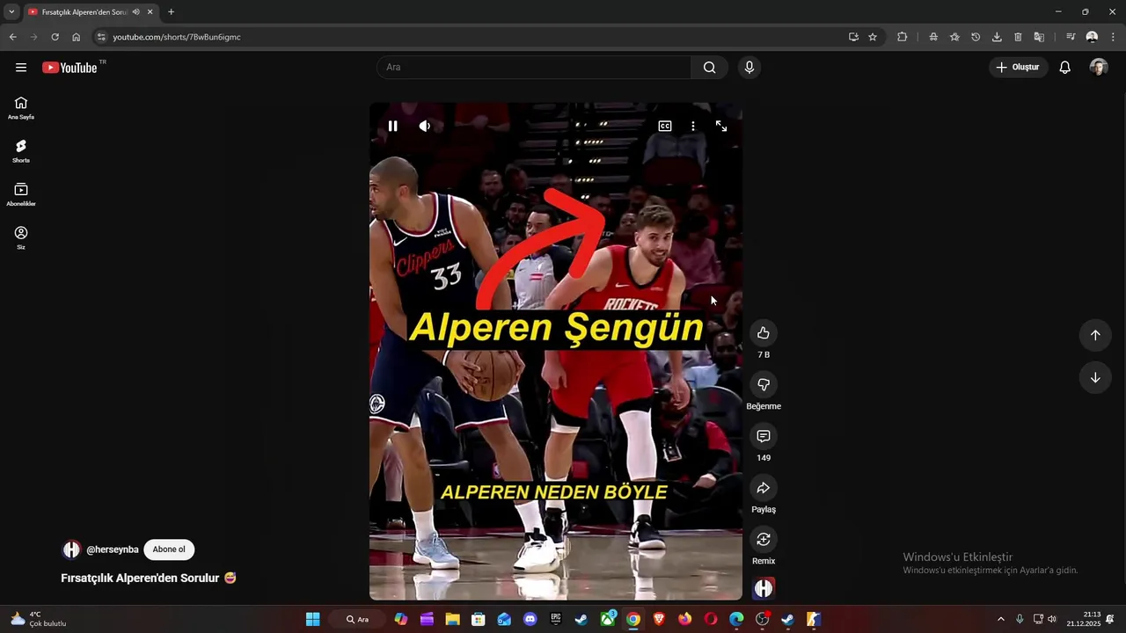View site information icon in address bar
Viewport: 1126px width, 633px height.
pyautogui.click(x=101, y=37)
